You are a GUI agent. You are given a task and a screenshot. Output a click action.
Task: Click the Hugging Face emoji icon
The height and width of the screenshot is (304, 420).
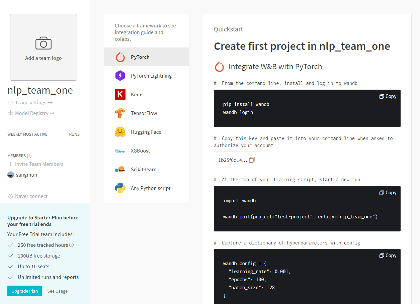coord(120,132)
